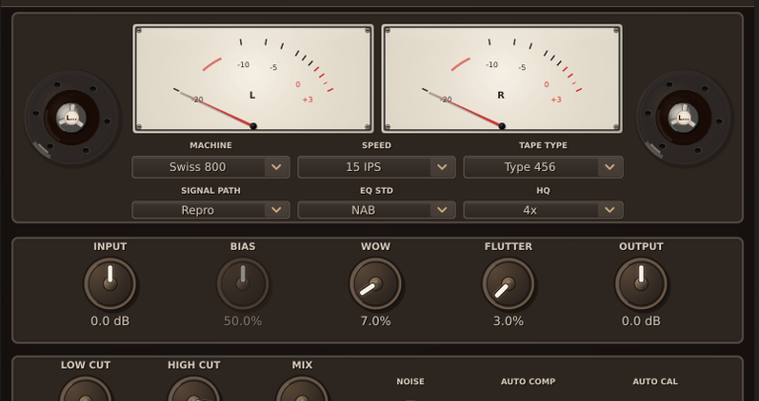
Task: Click the right tape reel
Action: [684, 118]
